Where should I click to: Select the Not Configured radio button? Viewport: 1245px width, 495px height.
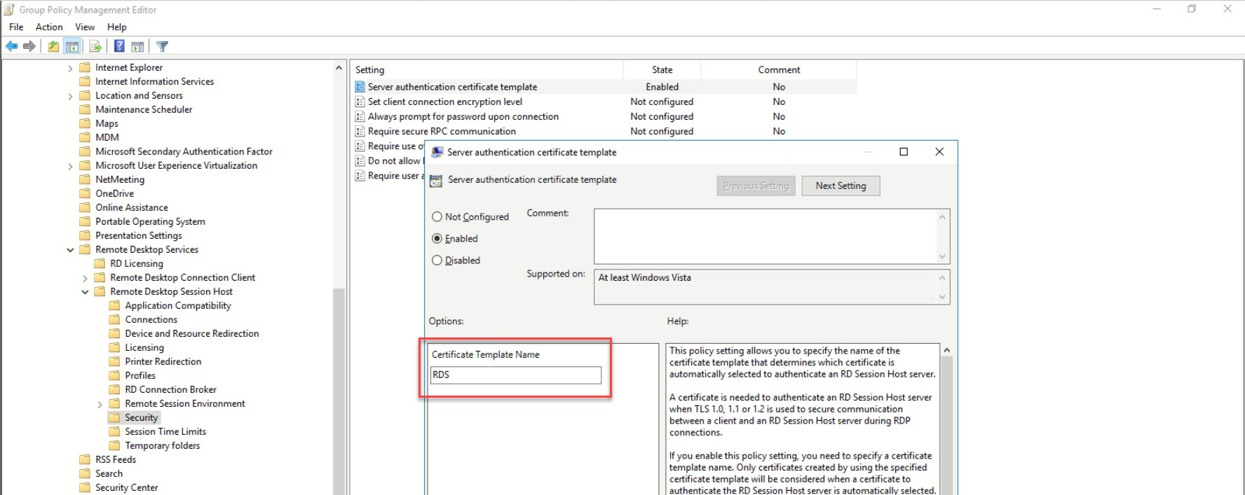(x=437, y=217)
